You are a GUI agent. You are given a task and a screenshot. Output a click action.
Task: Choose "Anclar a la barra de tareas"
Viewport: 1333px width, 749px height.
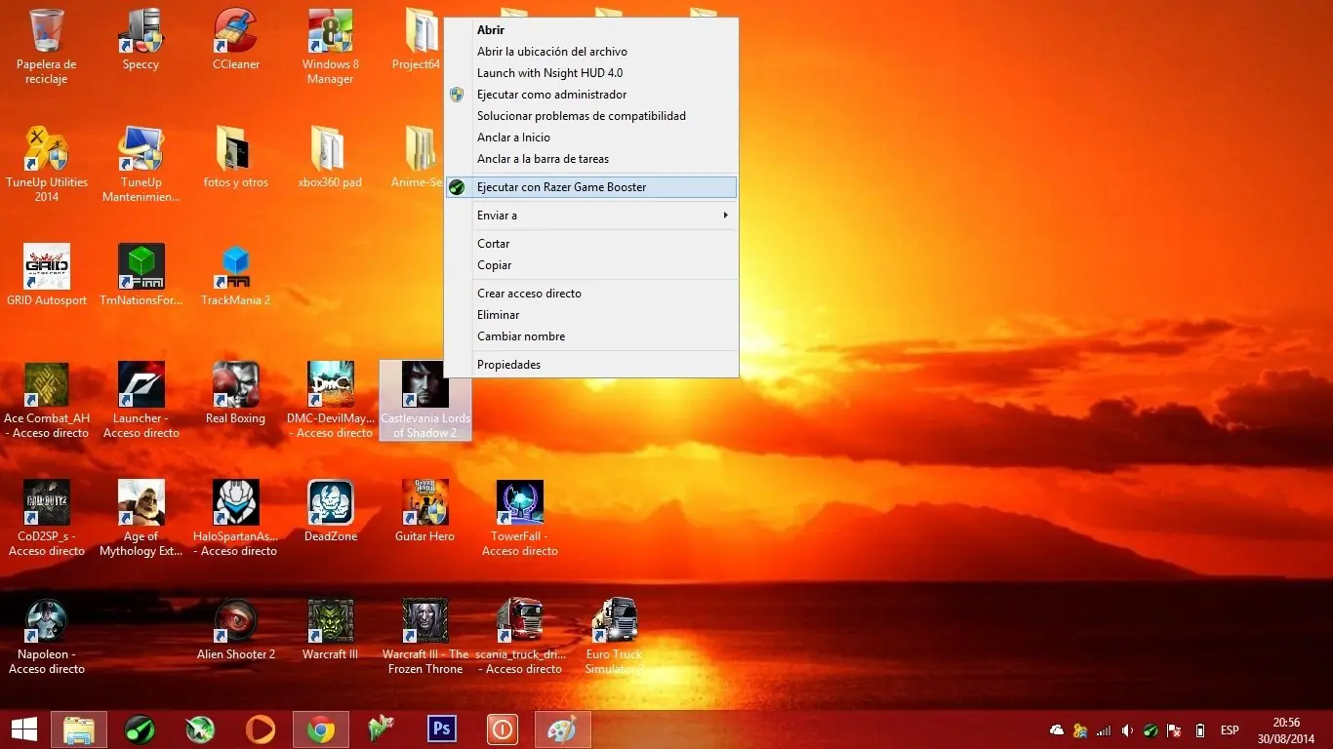click(x=591, y=159)
